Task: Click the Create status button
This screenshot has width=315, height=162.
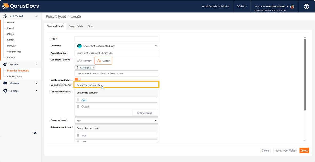Action: pos(145,113)
